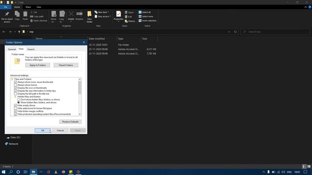The height and width of the screenshot is (175, 312).
Task: Click the History icon in ribbon
Action: click(x=126, y=21)
